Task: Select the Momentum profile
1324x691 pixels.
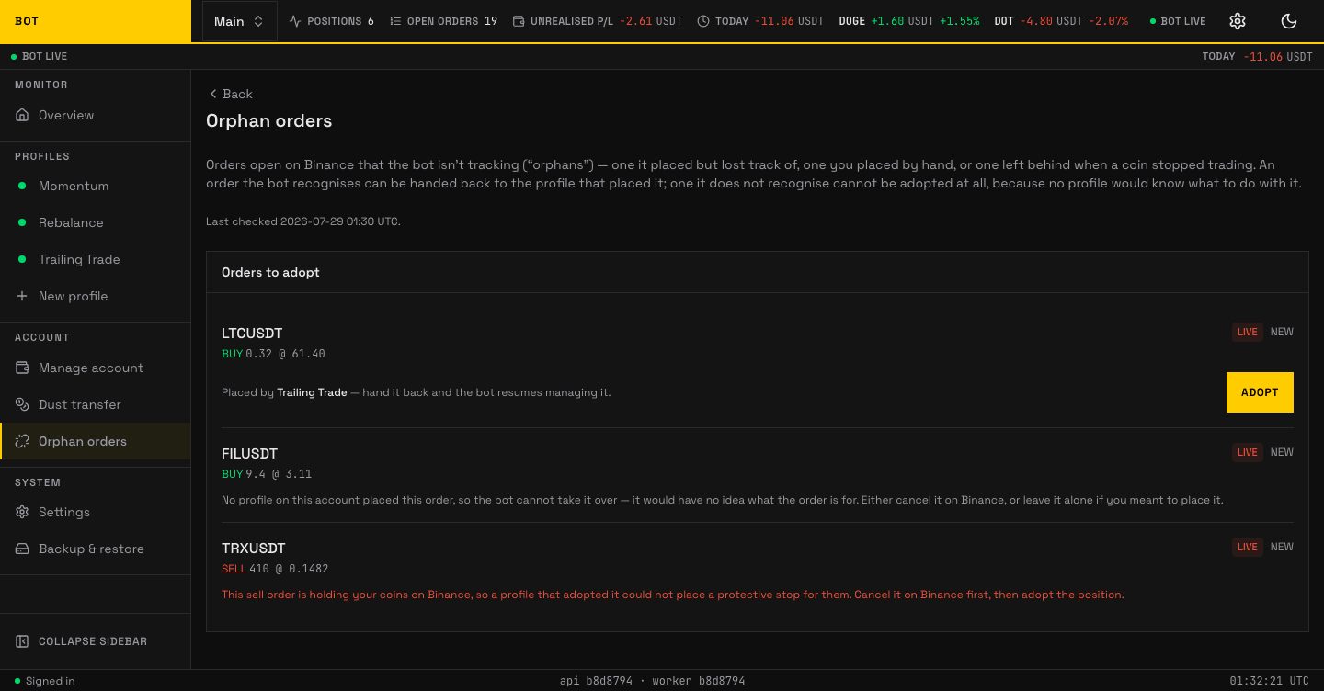Action: (x=96, y=186)
